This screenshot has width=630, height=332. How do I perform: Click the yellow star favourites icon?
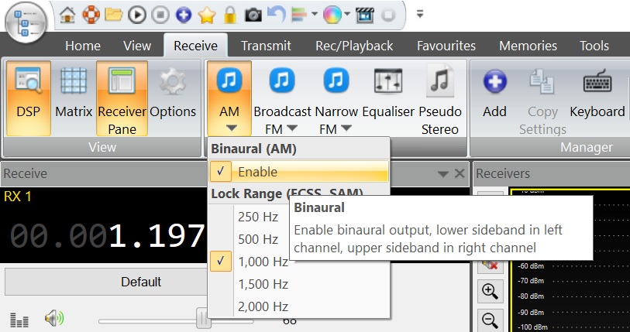click(x=206, y=14)
